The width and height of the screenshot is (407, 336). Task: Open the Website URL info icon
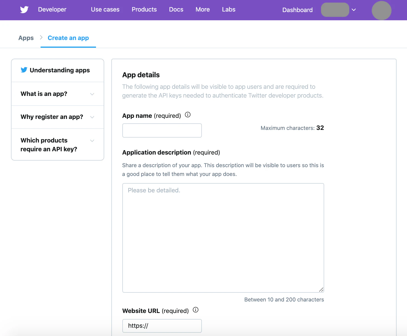click(196, 310)
